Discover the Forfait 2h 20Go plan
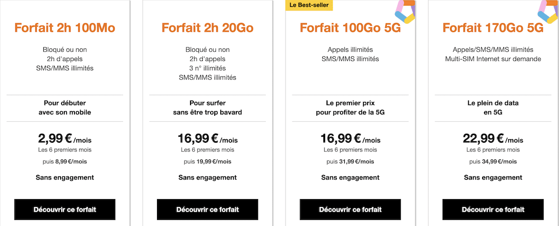This screenshot has height=226, width=559. [207, 209]
